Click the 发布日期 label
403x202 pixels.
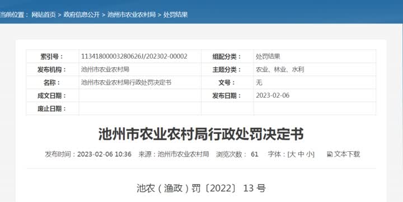[227, 96]
